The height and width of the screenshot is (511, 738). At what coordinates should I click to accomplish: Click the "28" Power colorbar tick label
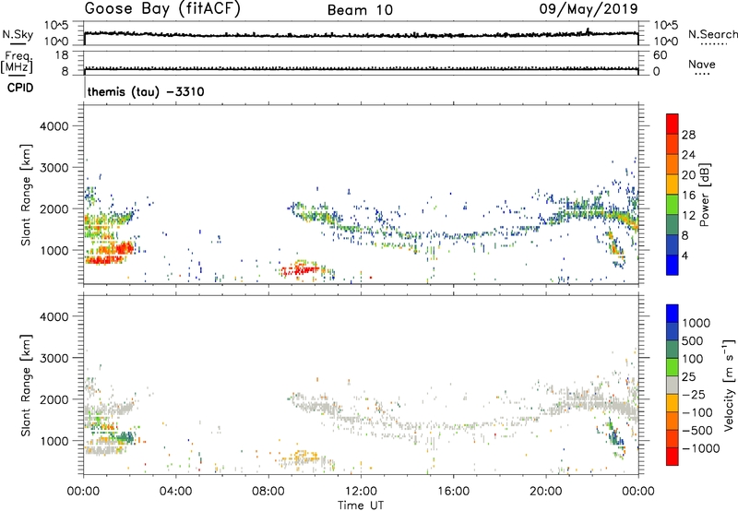pyautogui.click(x=688, y=135)
